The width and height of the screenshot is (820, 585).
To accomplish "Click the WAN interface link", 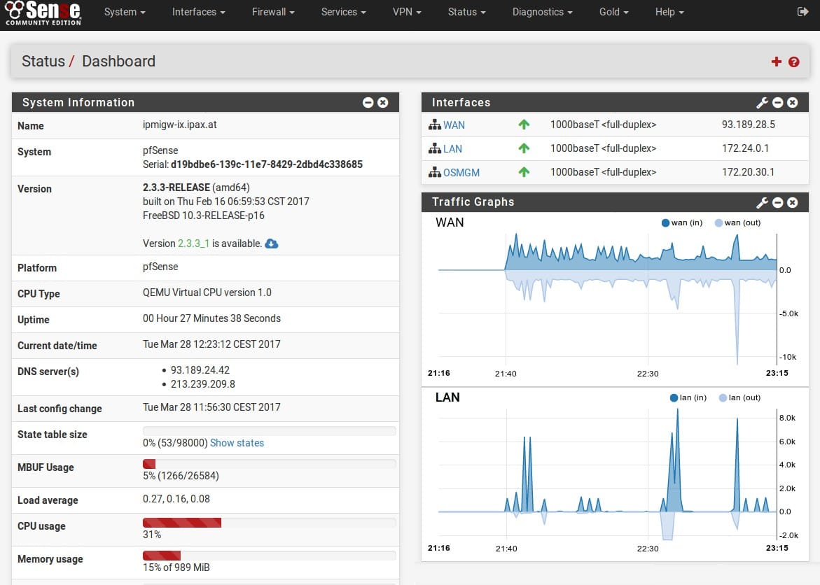I will pos(454,125).
